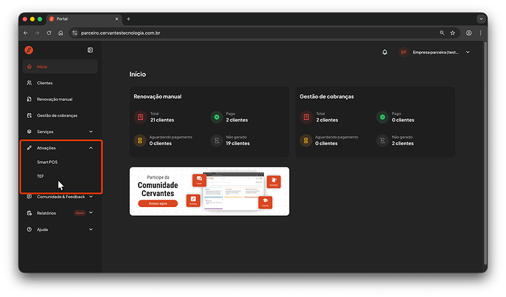
Task: Open the zoom magnifier icon in the address bar
Action: (441, 33)
